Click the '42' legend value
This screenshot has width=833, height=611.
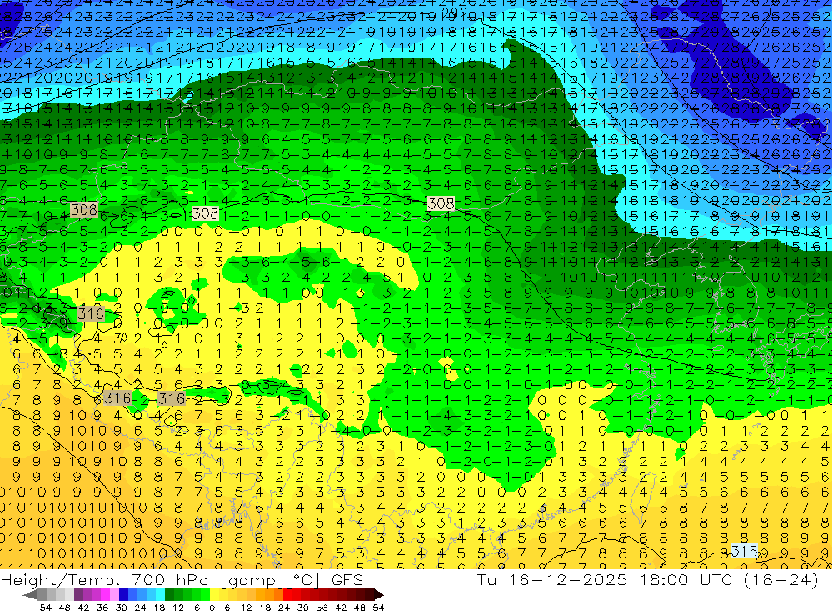(341, 608)
